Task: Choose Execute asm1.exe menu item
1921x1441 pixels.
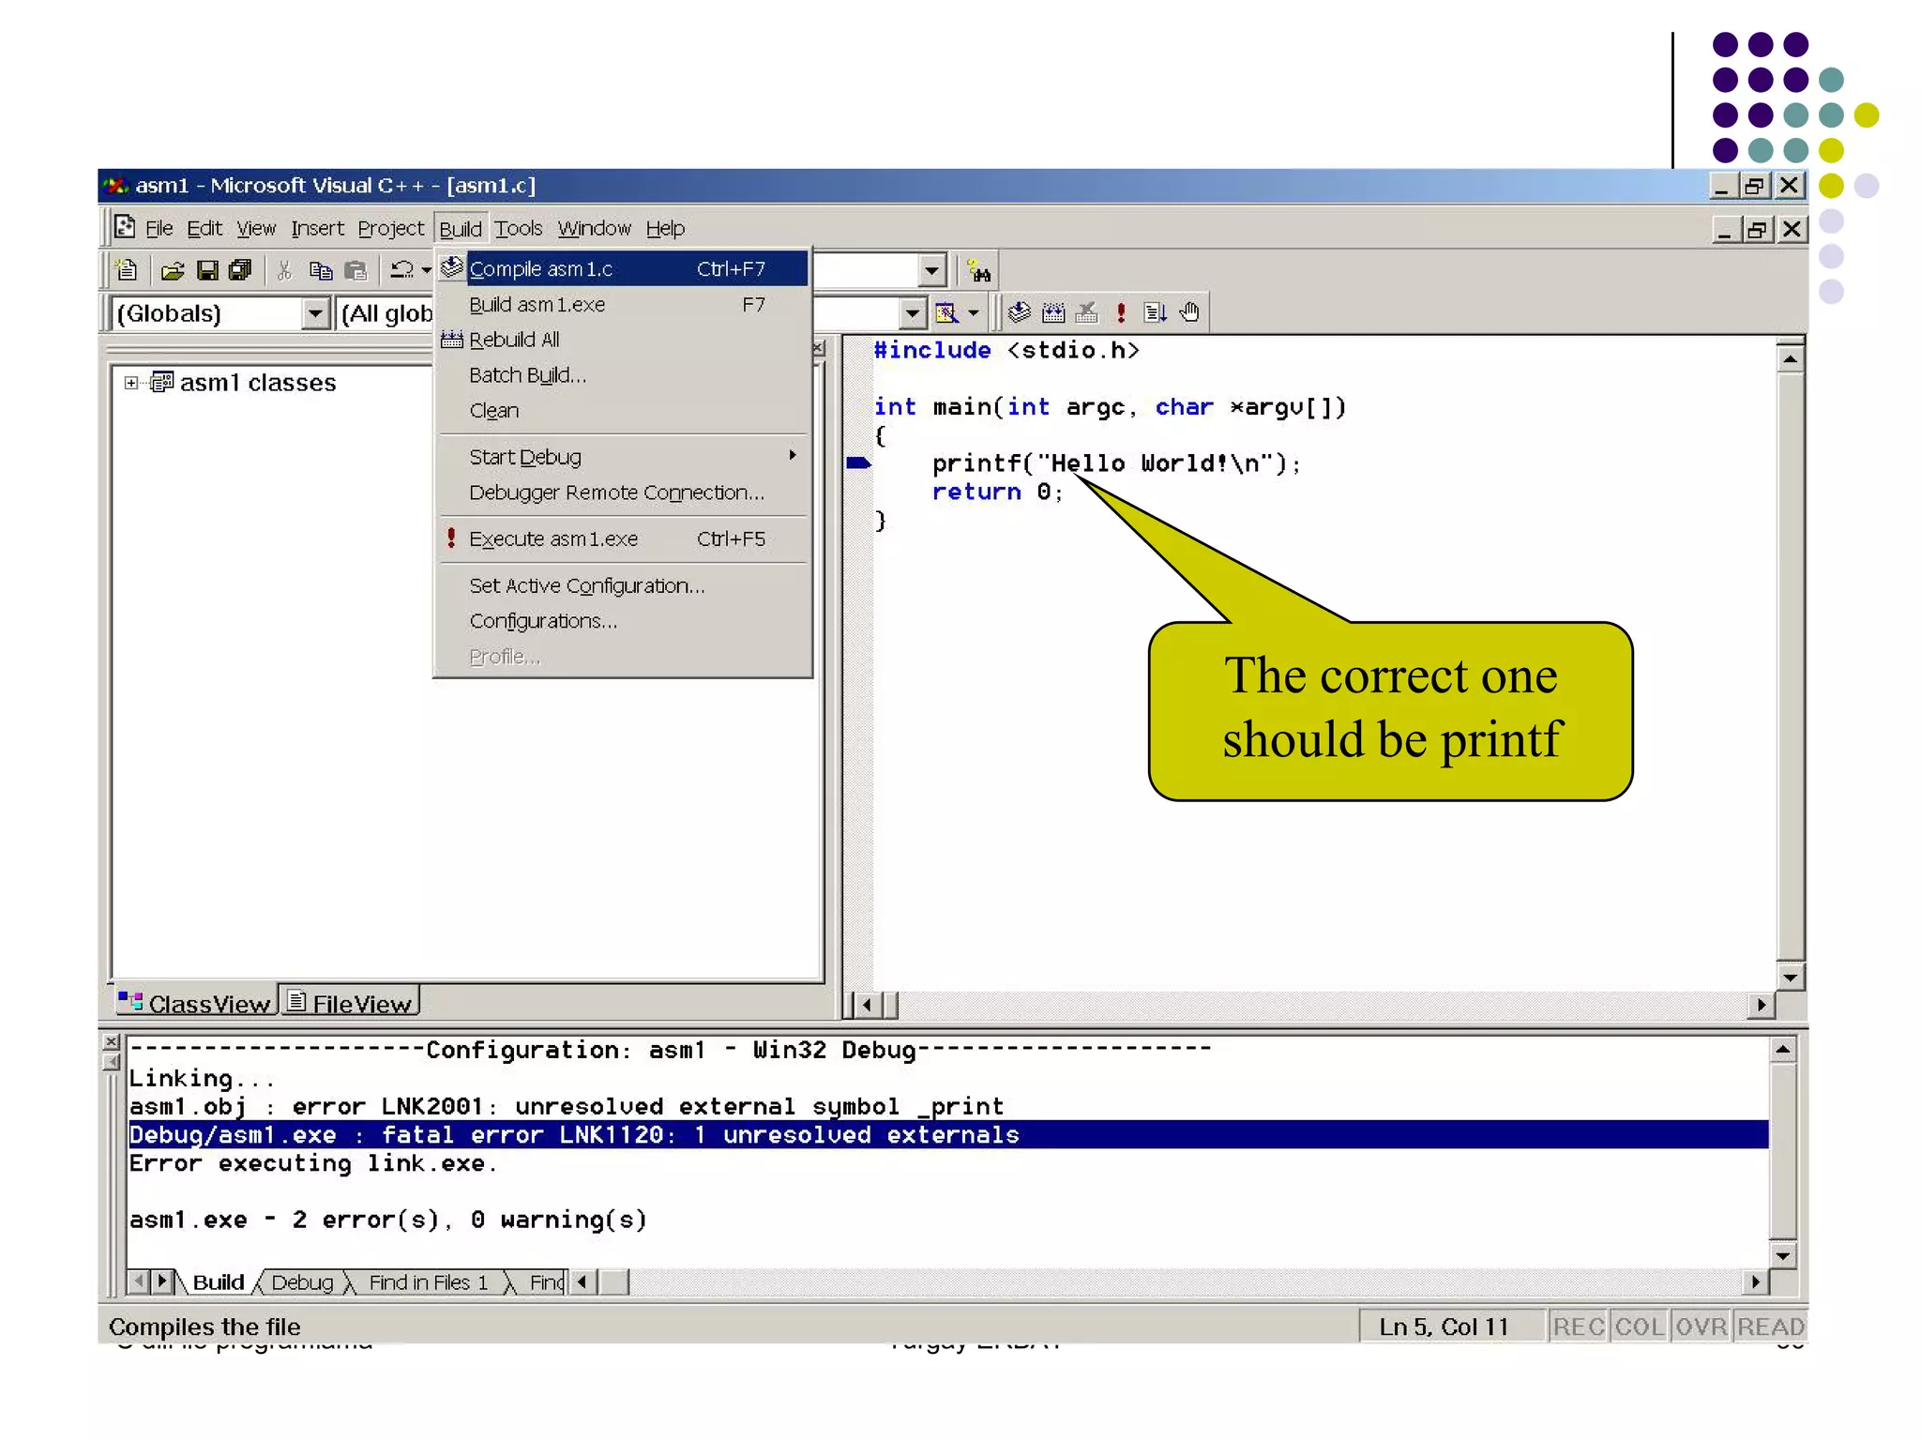Action: [x=624, y=539]
